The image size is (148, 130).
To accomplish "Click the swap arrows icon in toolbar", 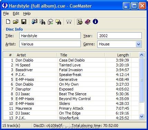I will tap(69, 22).
